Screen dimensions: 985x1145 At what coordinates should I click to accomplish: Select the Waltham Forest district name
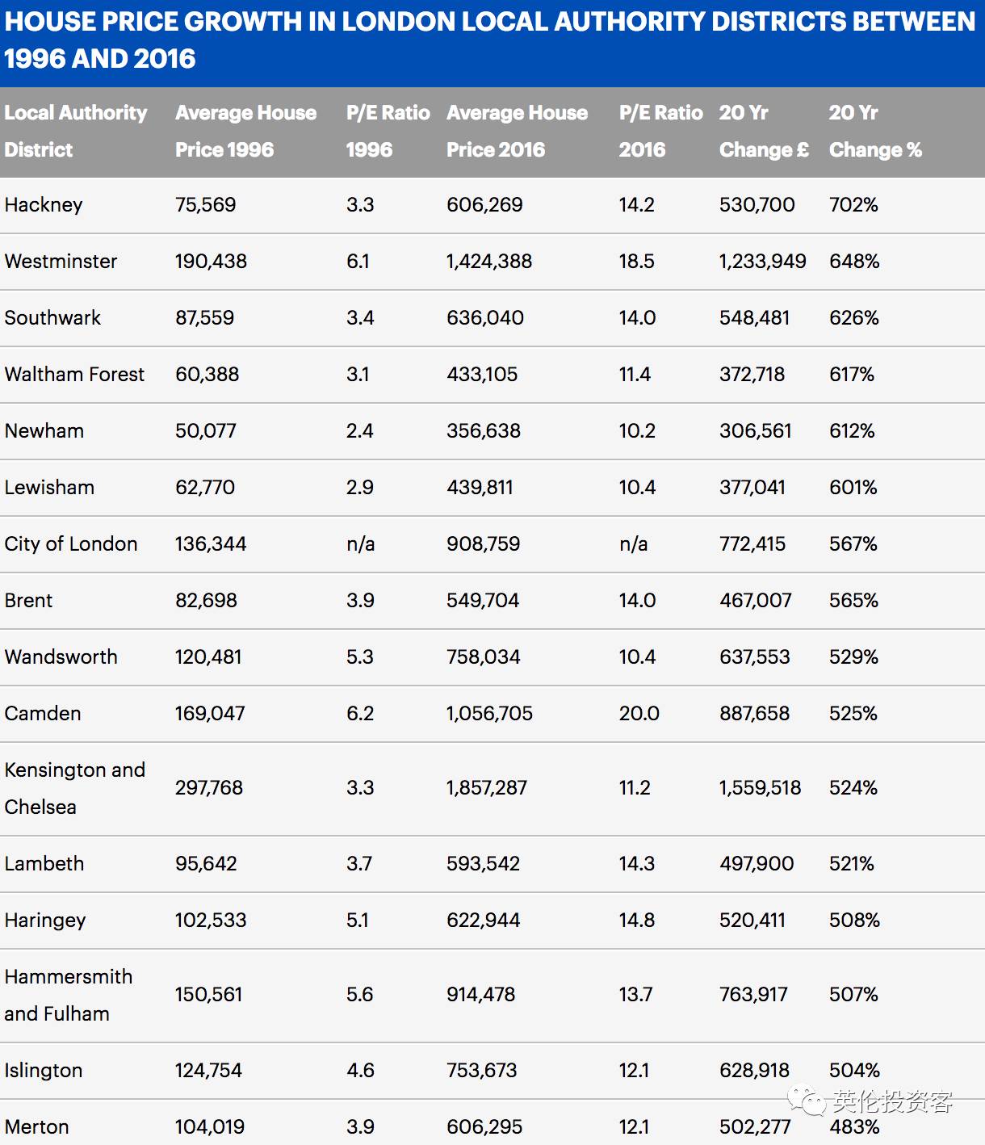74,375
